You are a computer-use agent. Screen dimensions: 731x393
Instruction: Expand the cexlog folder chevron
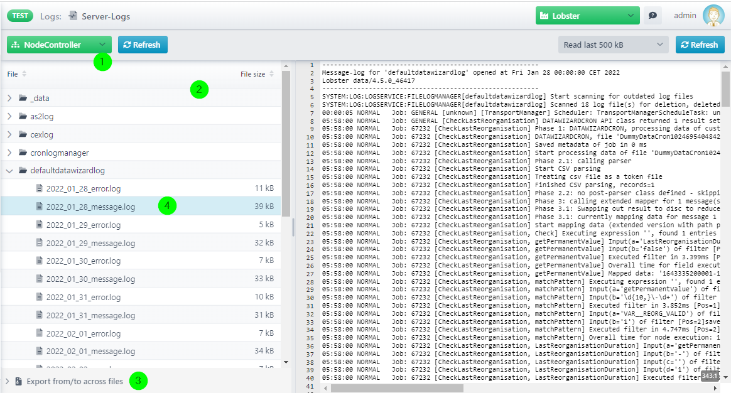(x=9, y=134)
